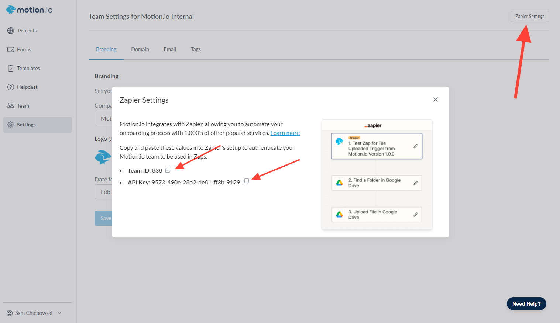560x323 pixels.
Task: Open the Team page in sidebar
Action: tap(23, 106)
